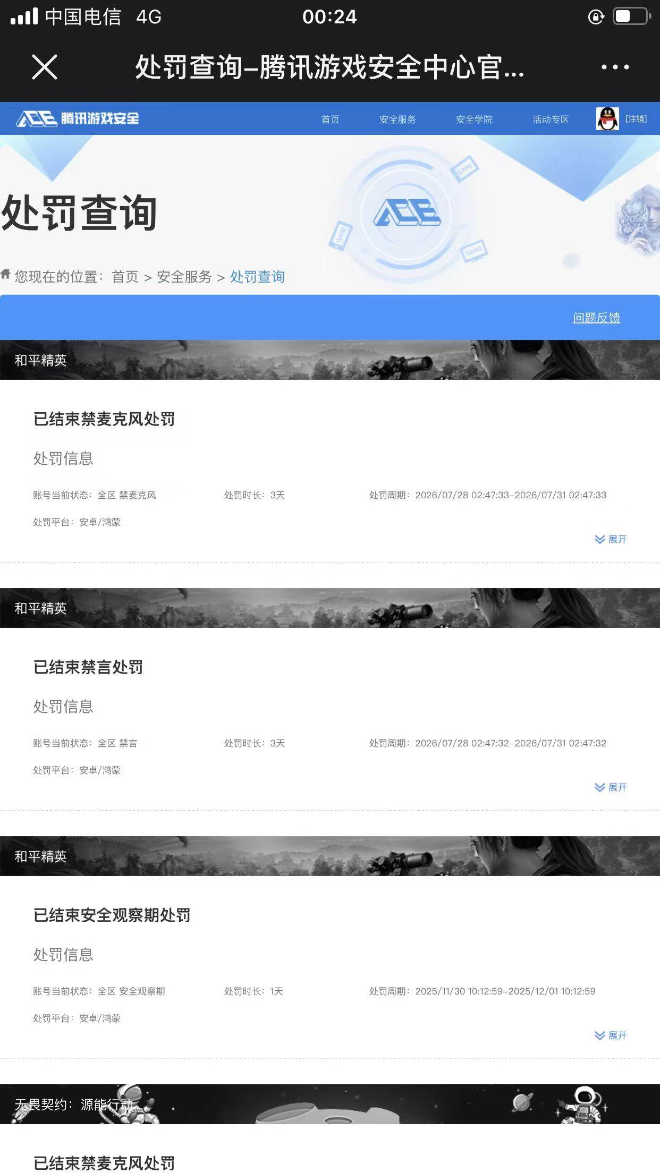Click the central ACE emblem graphic

coord(407,214)
